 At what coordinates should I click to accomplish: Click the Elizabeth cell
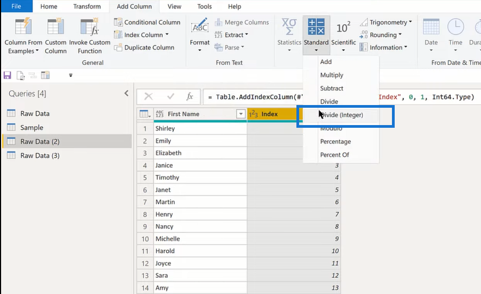pyautogui.click(x=200, y=153)
